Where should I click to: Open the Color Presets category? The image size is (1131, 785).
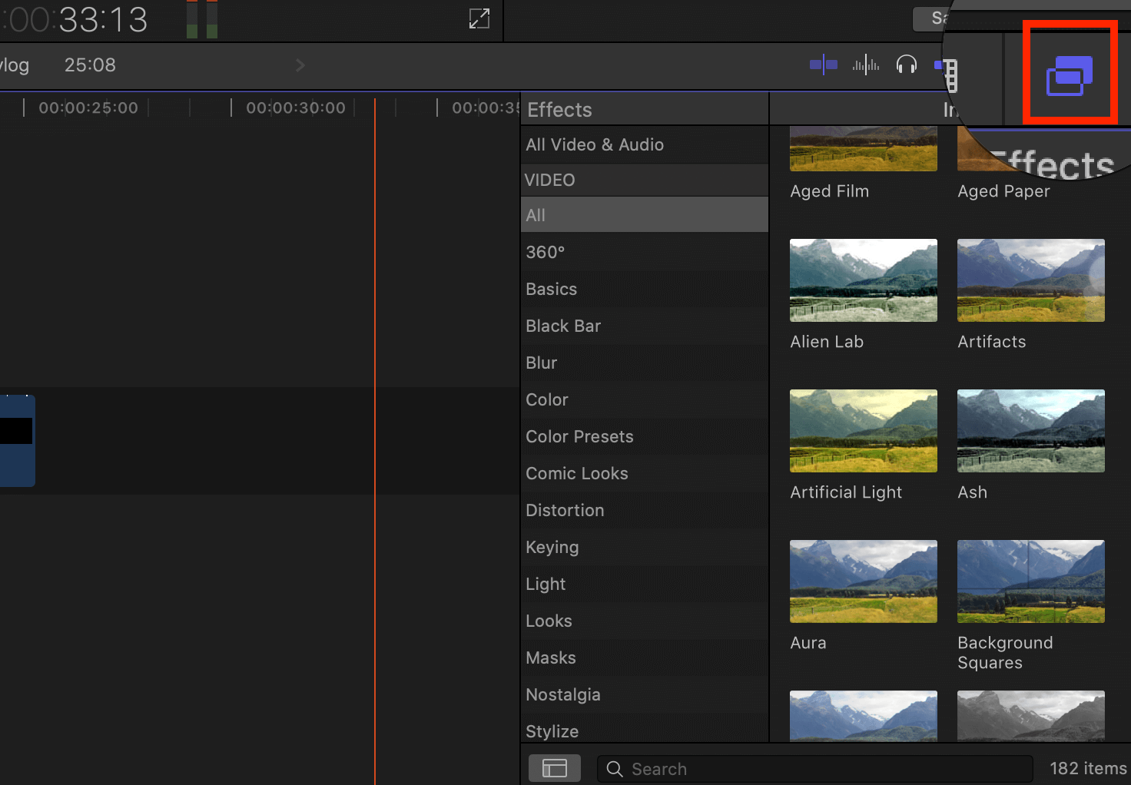[645, 436]
